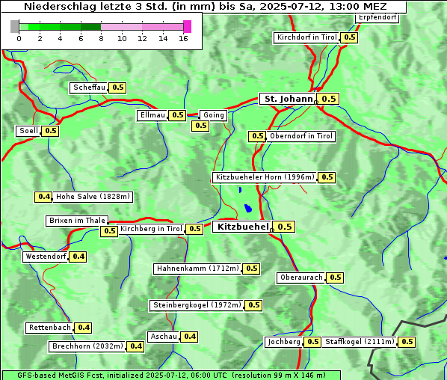The height and width of the screenshot is (380, 447).
Task: Click dark green 6-8 mm legend segment
Action: (90, 27)
